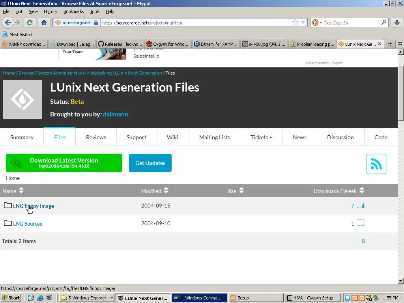Click the padlock site security icon

[96, 22]
